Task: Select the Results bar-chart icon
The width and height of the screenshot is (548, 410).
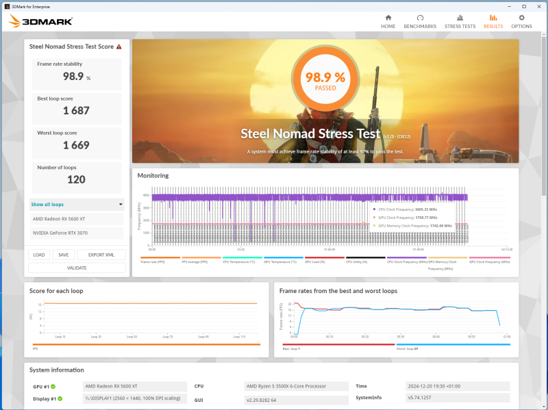Action: (493, 18)
